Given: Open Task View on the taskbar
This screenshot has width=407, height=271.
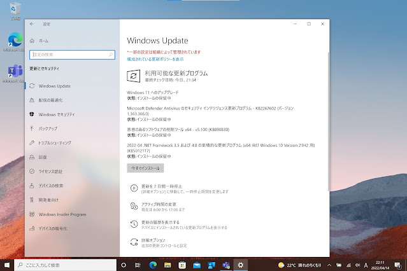Looking at the screenshot, I should (138, 265).
